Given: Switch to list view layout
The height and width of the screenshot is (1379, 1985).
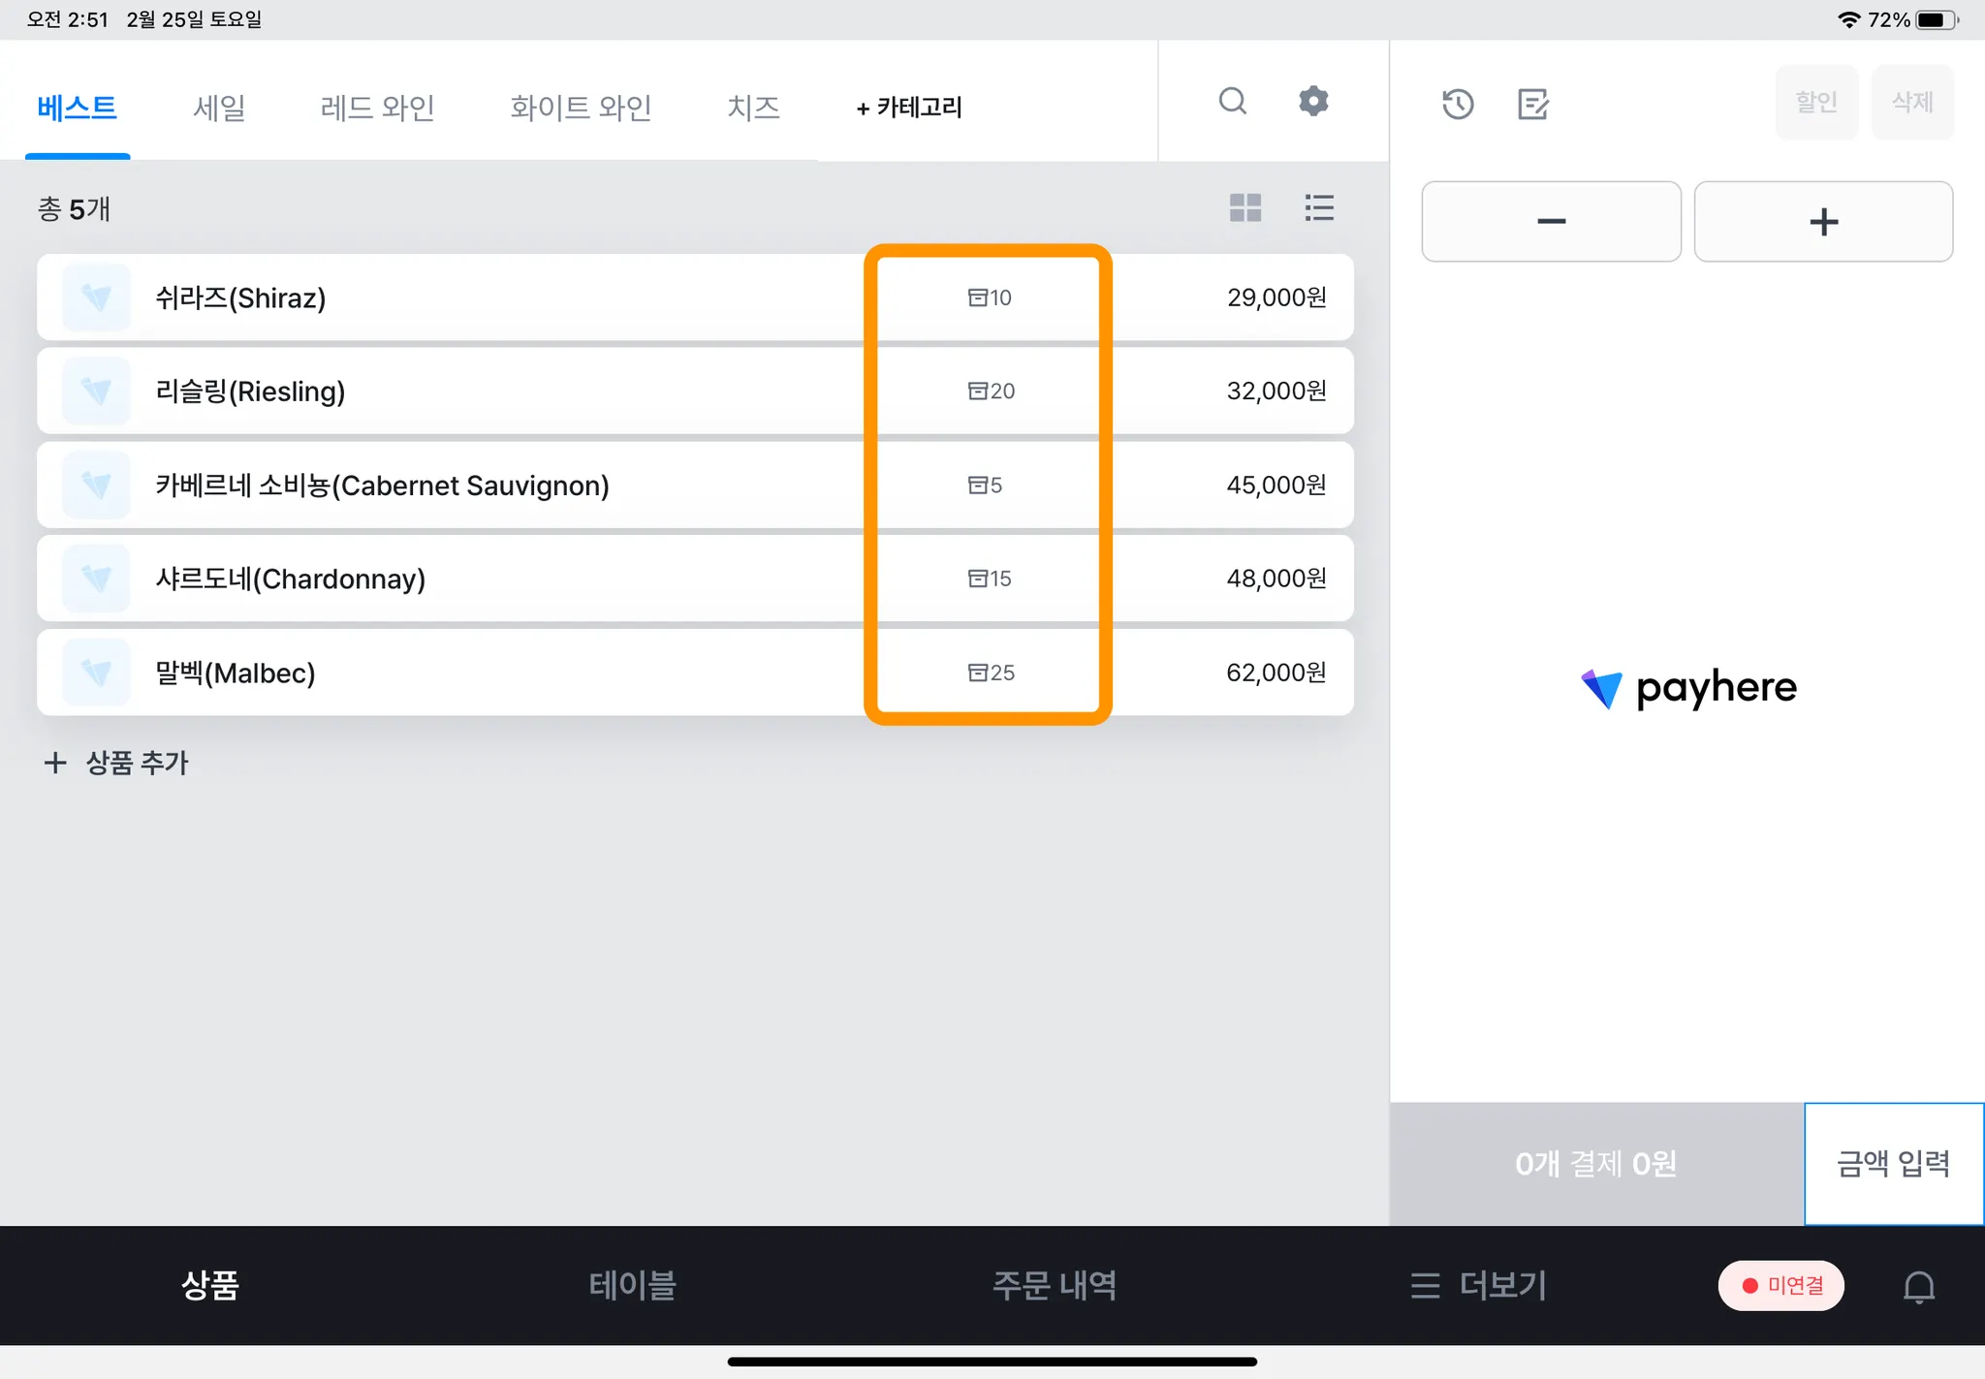Looking at the screenshot, I should [x=1319, y=207].
